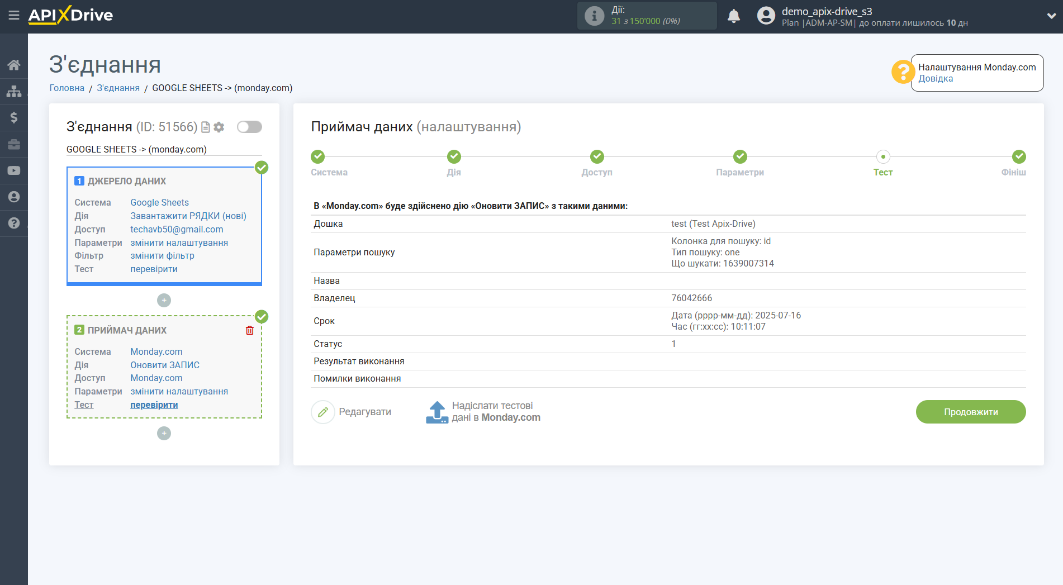
Task: Open billing dollar sidebar icon
Action: (14, 117)
